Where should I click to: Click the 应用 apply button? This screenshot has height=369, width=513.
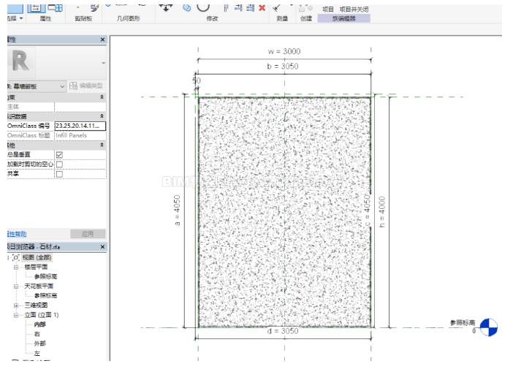88,234
